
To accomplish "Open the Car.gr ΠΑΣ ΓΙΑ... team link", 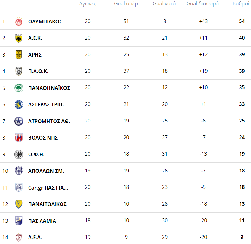I will pos(48,188).
